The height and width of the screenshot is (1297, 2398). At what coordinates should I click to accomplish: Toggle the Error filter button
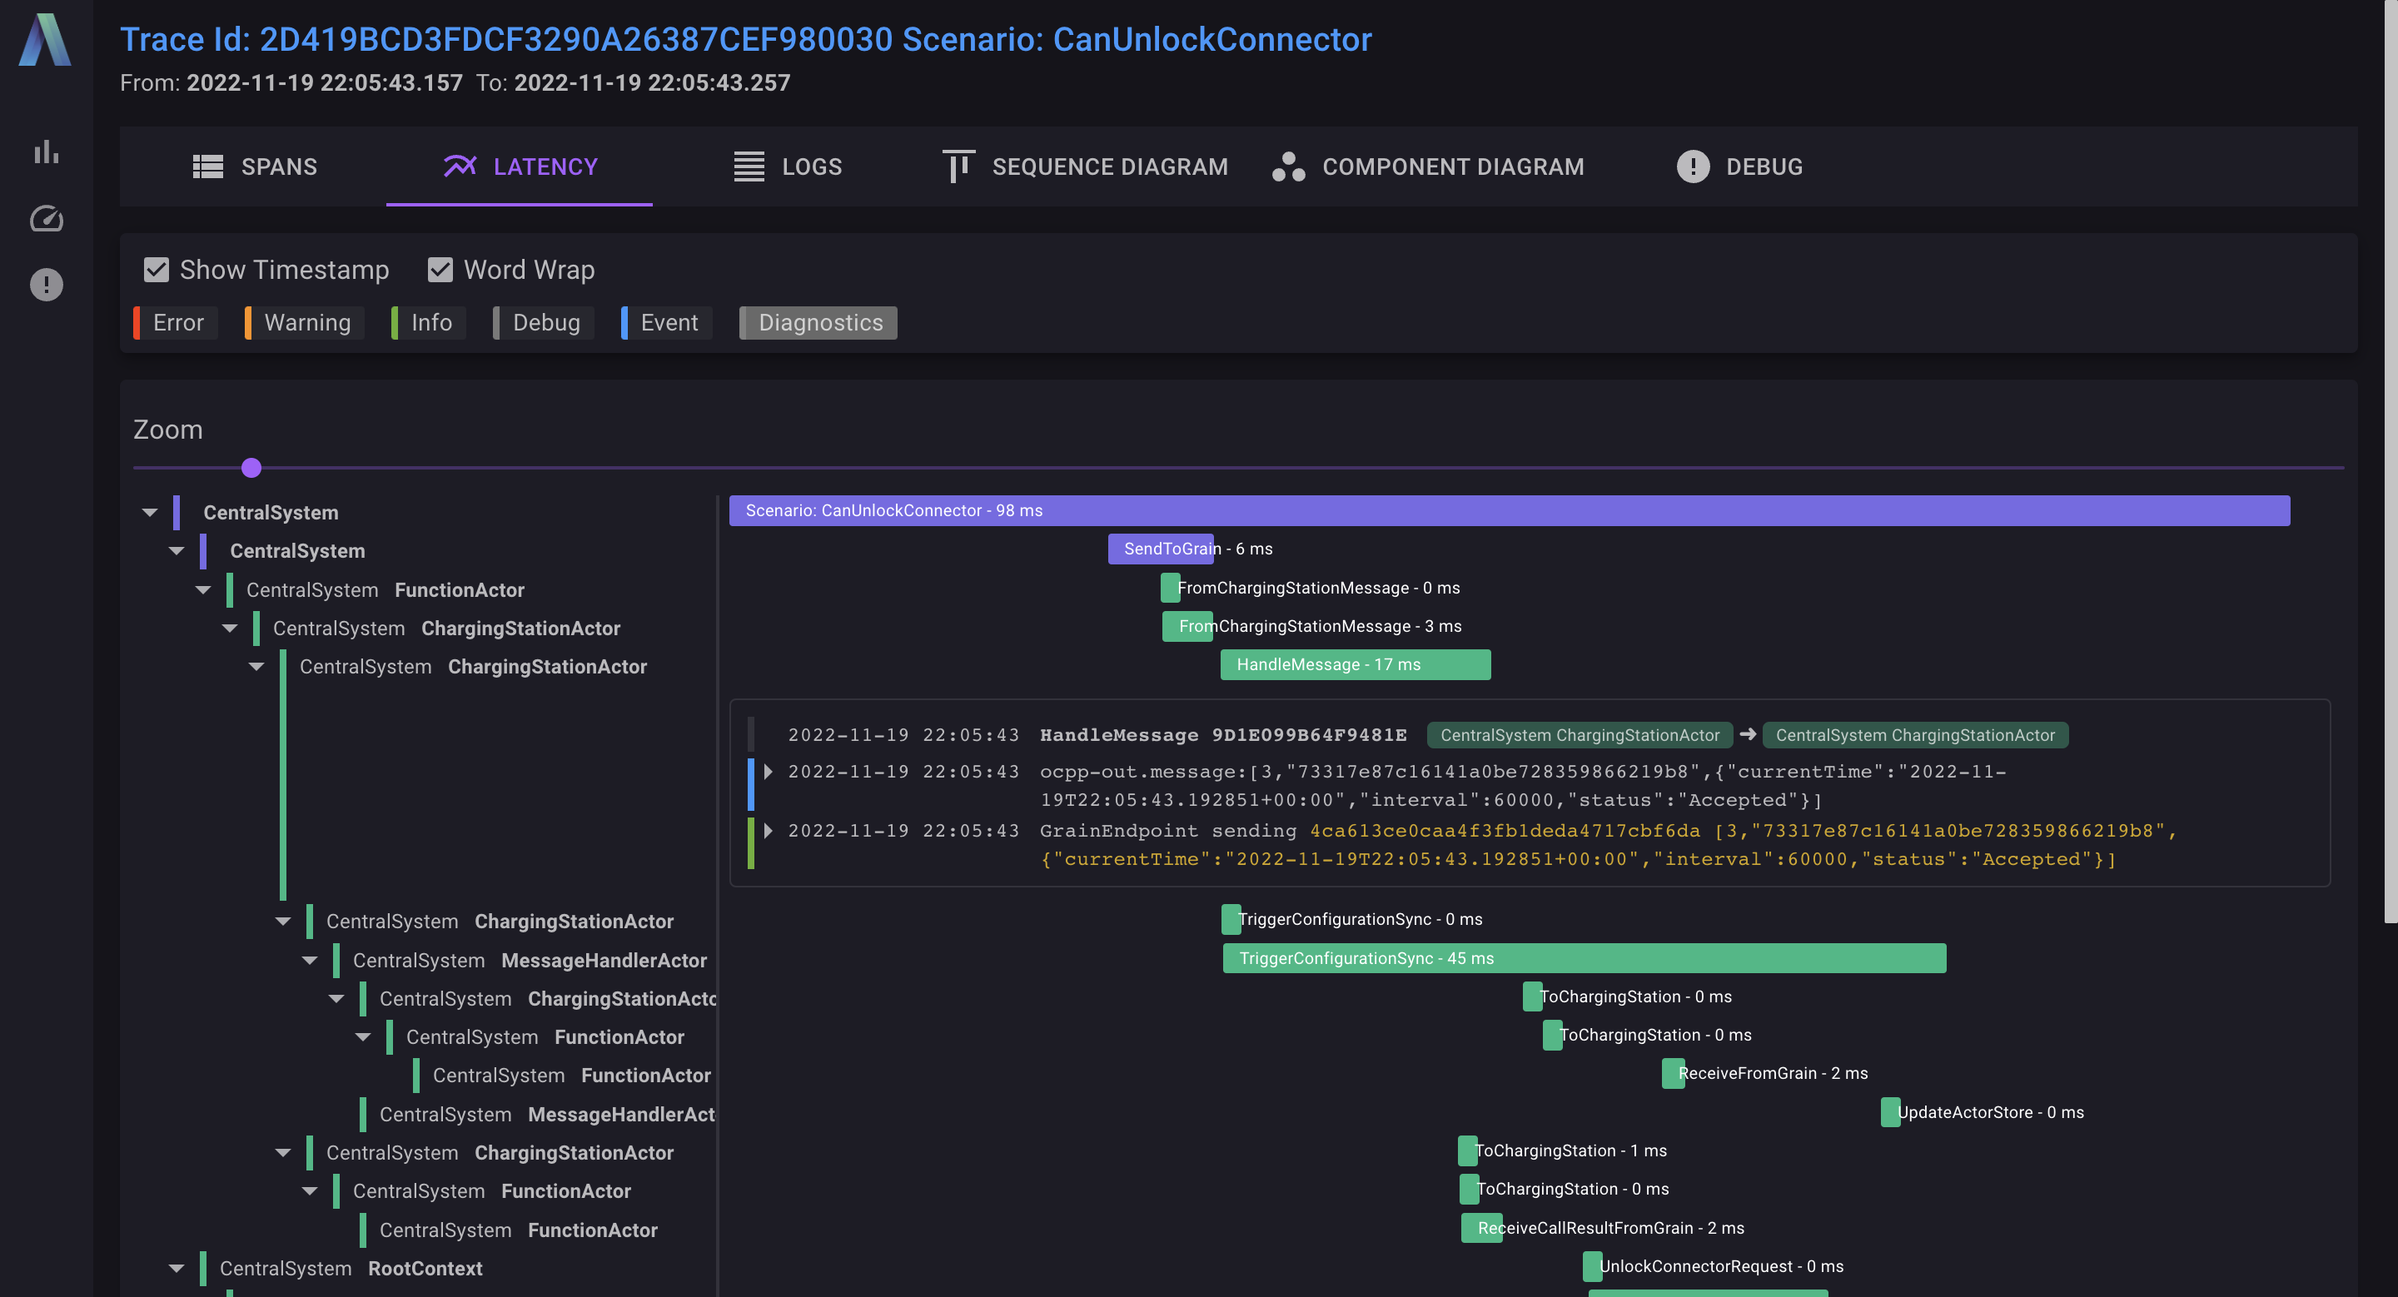177,323
